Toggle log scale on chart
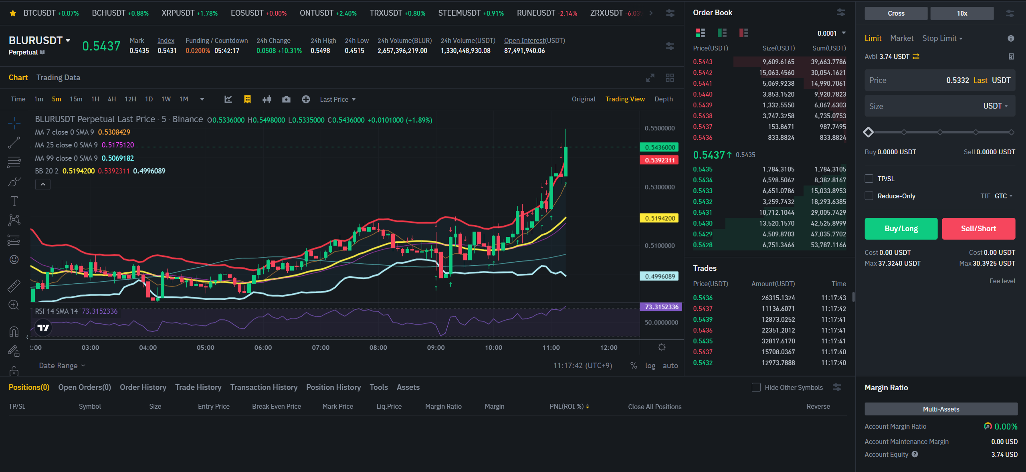Viewport: 1026px width, 472px height. click(x=650, y=365)
